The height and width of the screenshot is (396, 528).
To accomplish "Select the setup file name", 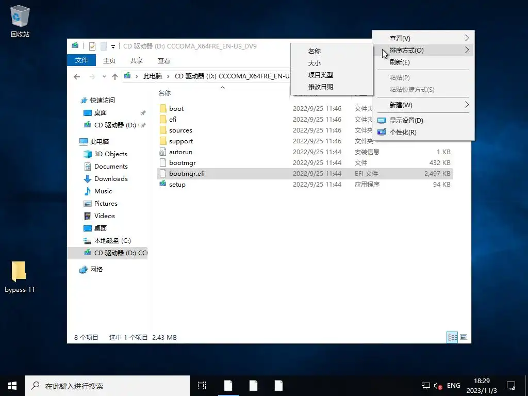I will point(177,184).
